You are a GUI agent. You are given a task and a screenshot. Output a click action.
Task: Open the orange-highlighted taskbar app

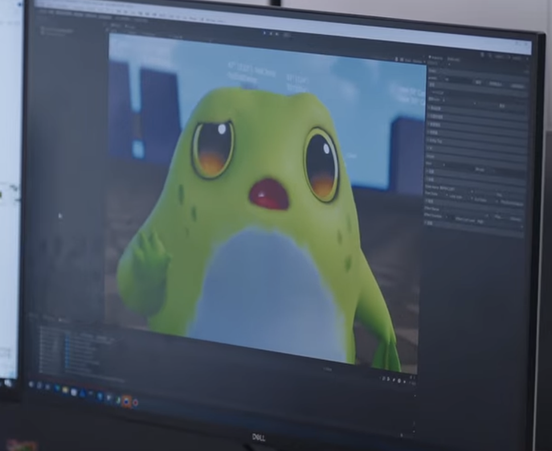[126, 401]
